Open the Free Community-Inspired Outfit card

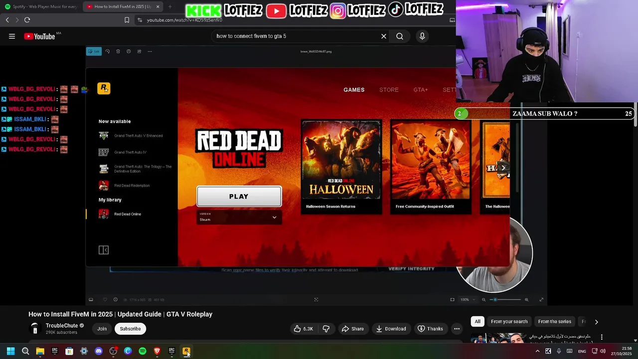coord(431,167)
